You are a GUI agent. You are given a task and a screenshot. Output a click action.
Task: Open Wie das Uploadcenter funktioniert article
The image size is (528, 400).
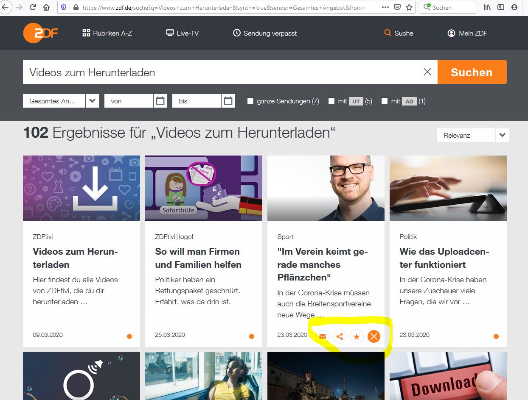point(444,258)
